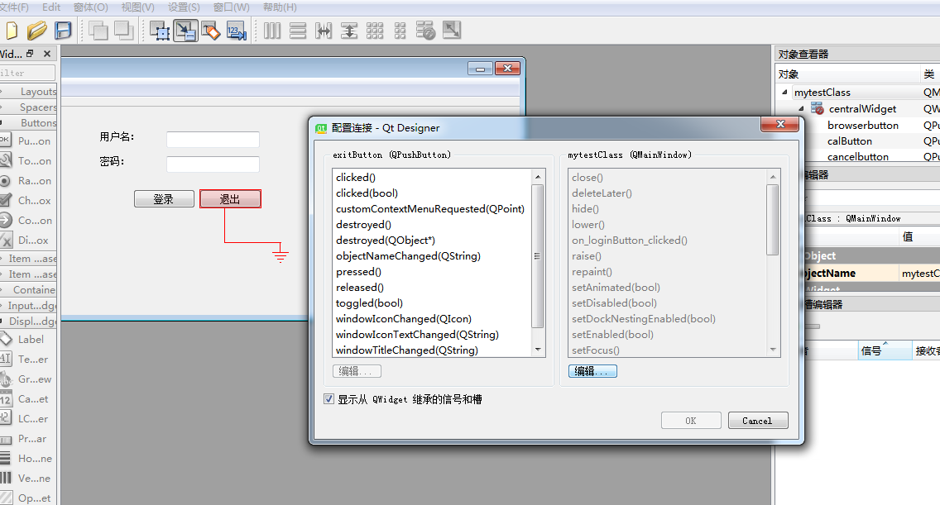
Task: Click OK in the 配置连接 dialog
Action: [x=691, y=421]
